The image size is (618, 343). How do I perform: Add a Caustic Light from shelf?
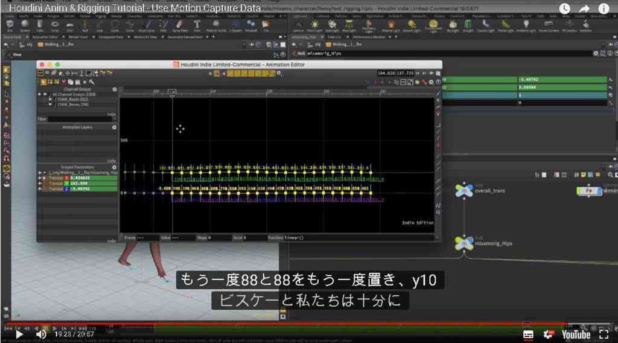coord(486,25)
